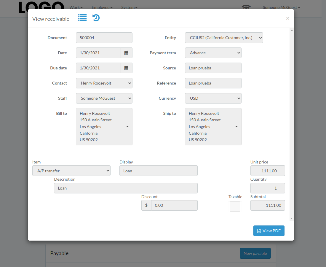Click the View receivable title
326x267 pixels.
click(x=51, y=19)
